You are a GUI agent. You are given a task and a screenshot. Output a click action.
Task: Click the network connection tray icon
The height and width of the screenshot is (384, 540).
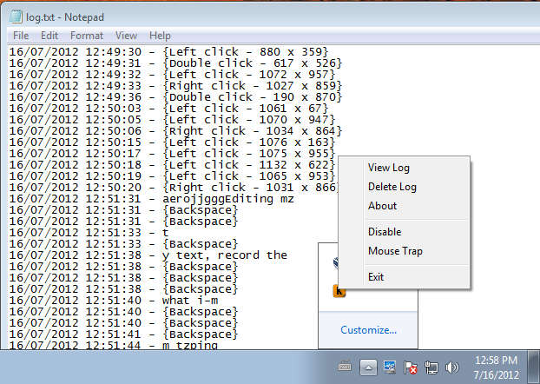431,367
